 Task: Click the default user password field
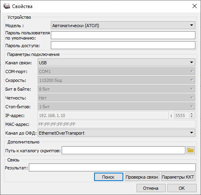click(123, 35)
